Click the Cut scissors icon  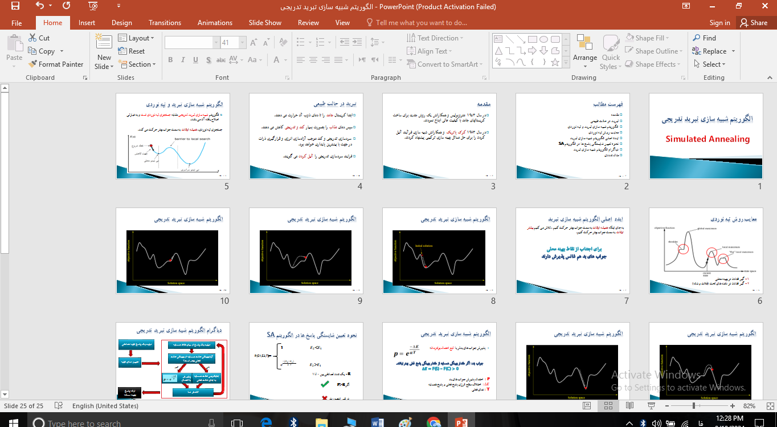[33, 38]
